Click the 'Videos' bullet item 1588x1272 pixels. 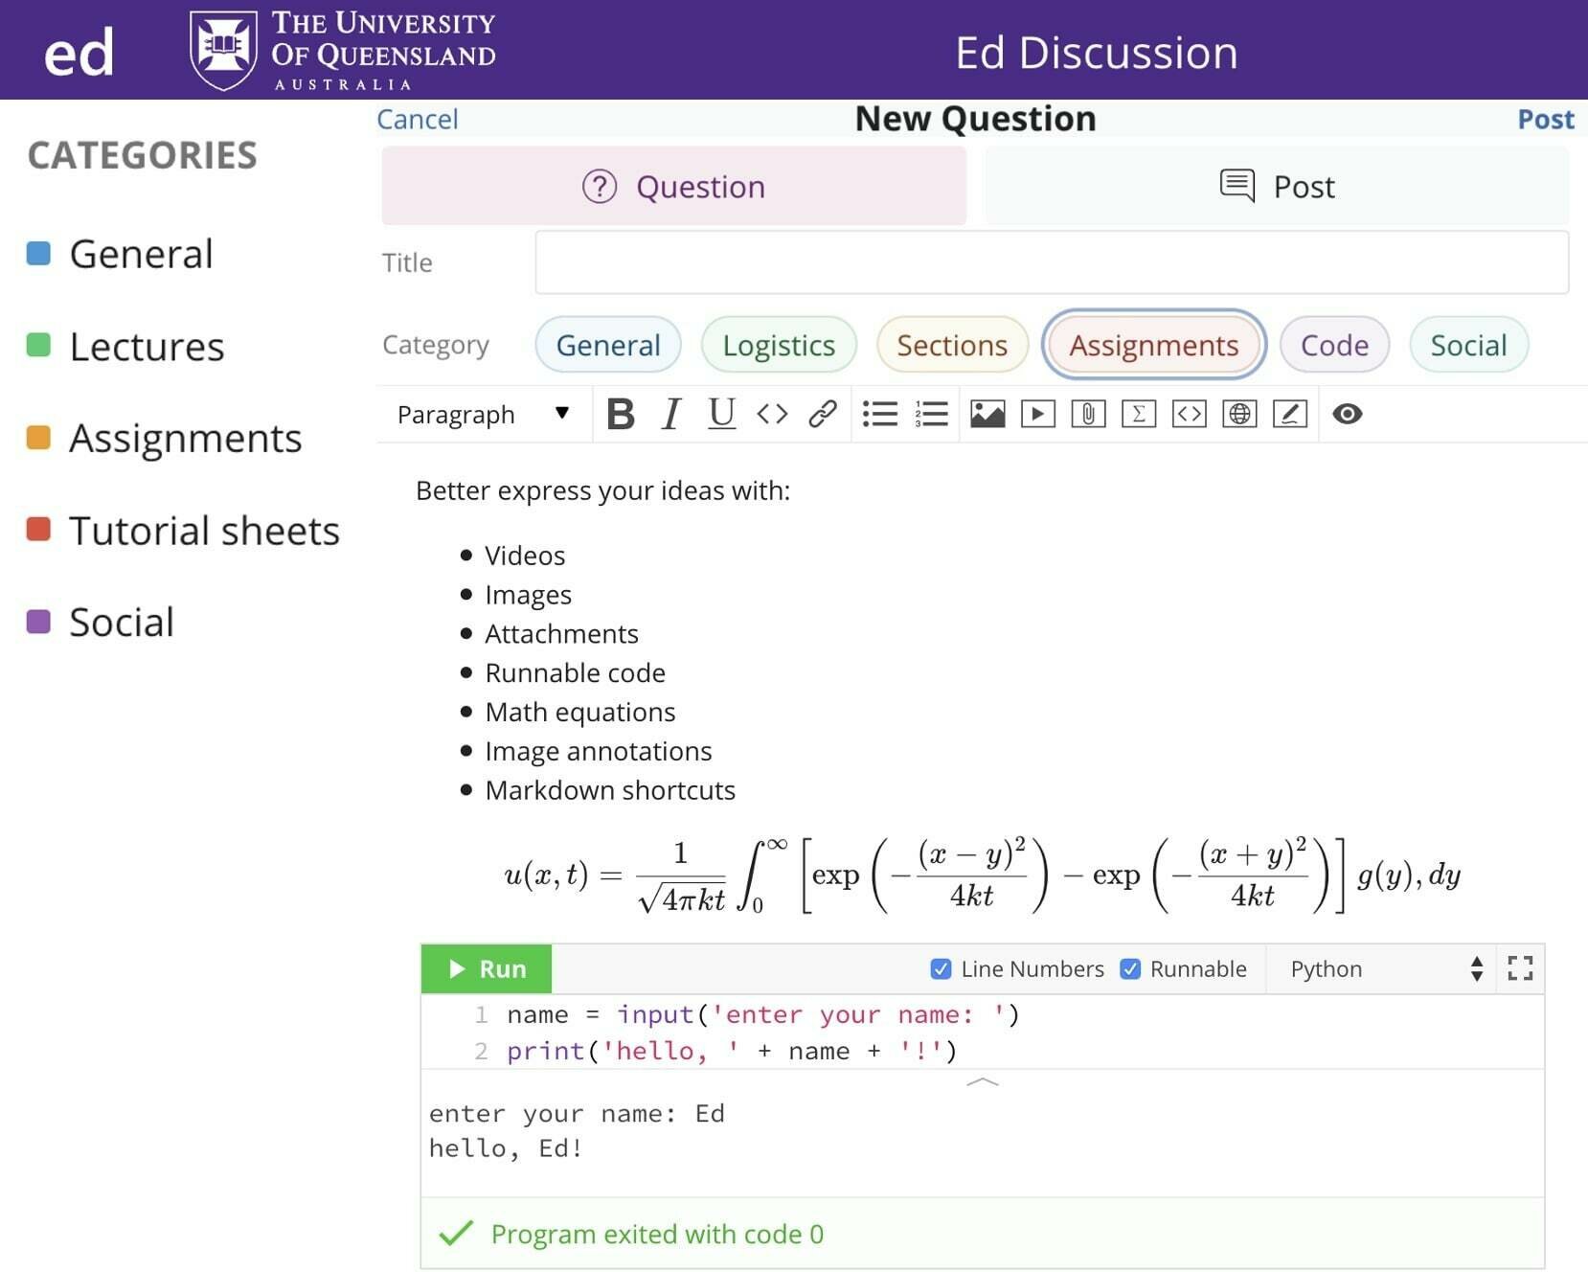coord(525,556)
